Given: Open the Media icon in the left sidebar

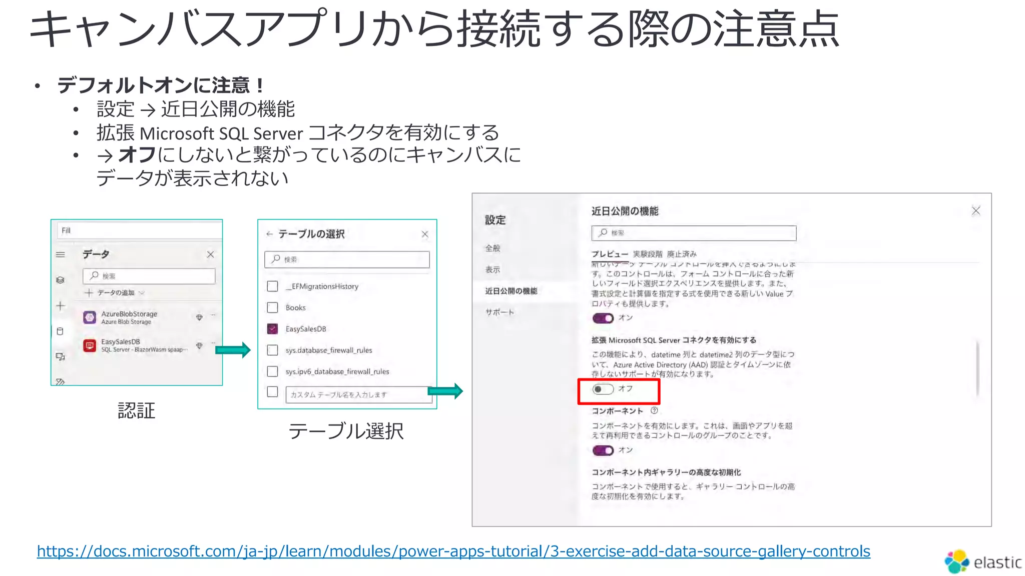Looking at the screenshot, I should pyautogui.click(x=61, y=356).
